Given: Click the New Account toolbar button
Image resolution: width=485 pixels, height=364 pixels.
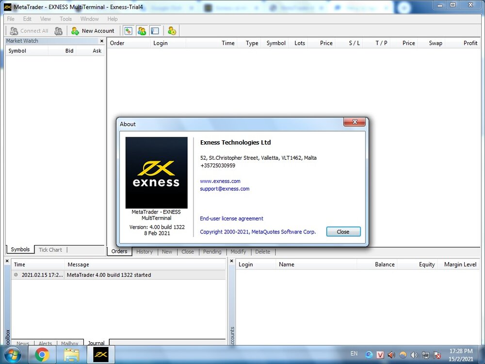Looking at the screenshot, I should click(x=93, y=31).
